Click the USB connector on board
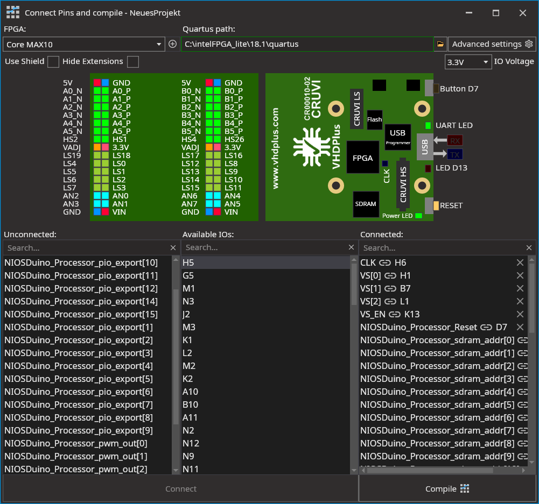The height and width of the screenshot is (504, 539). [x=425, y=147]
